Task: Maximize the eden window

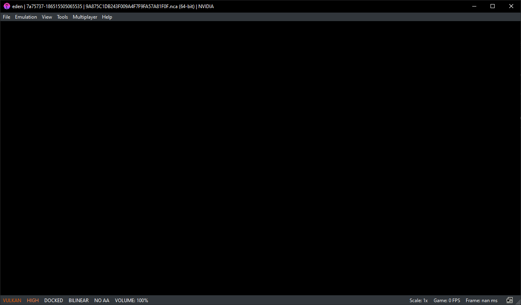Action: coord(493,6)
